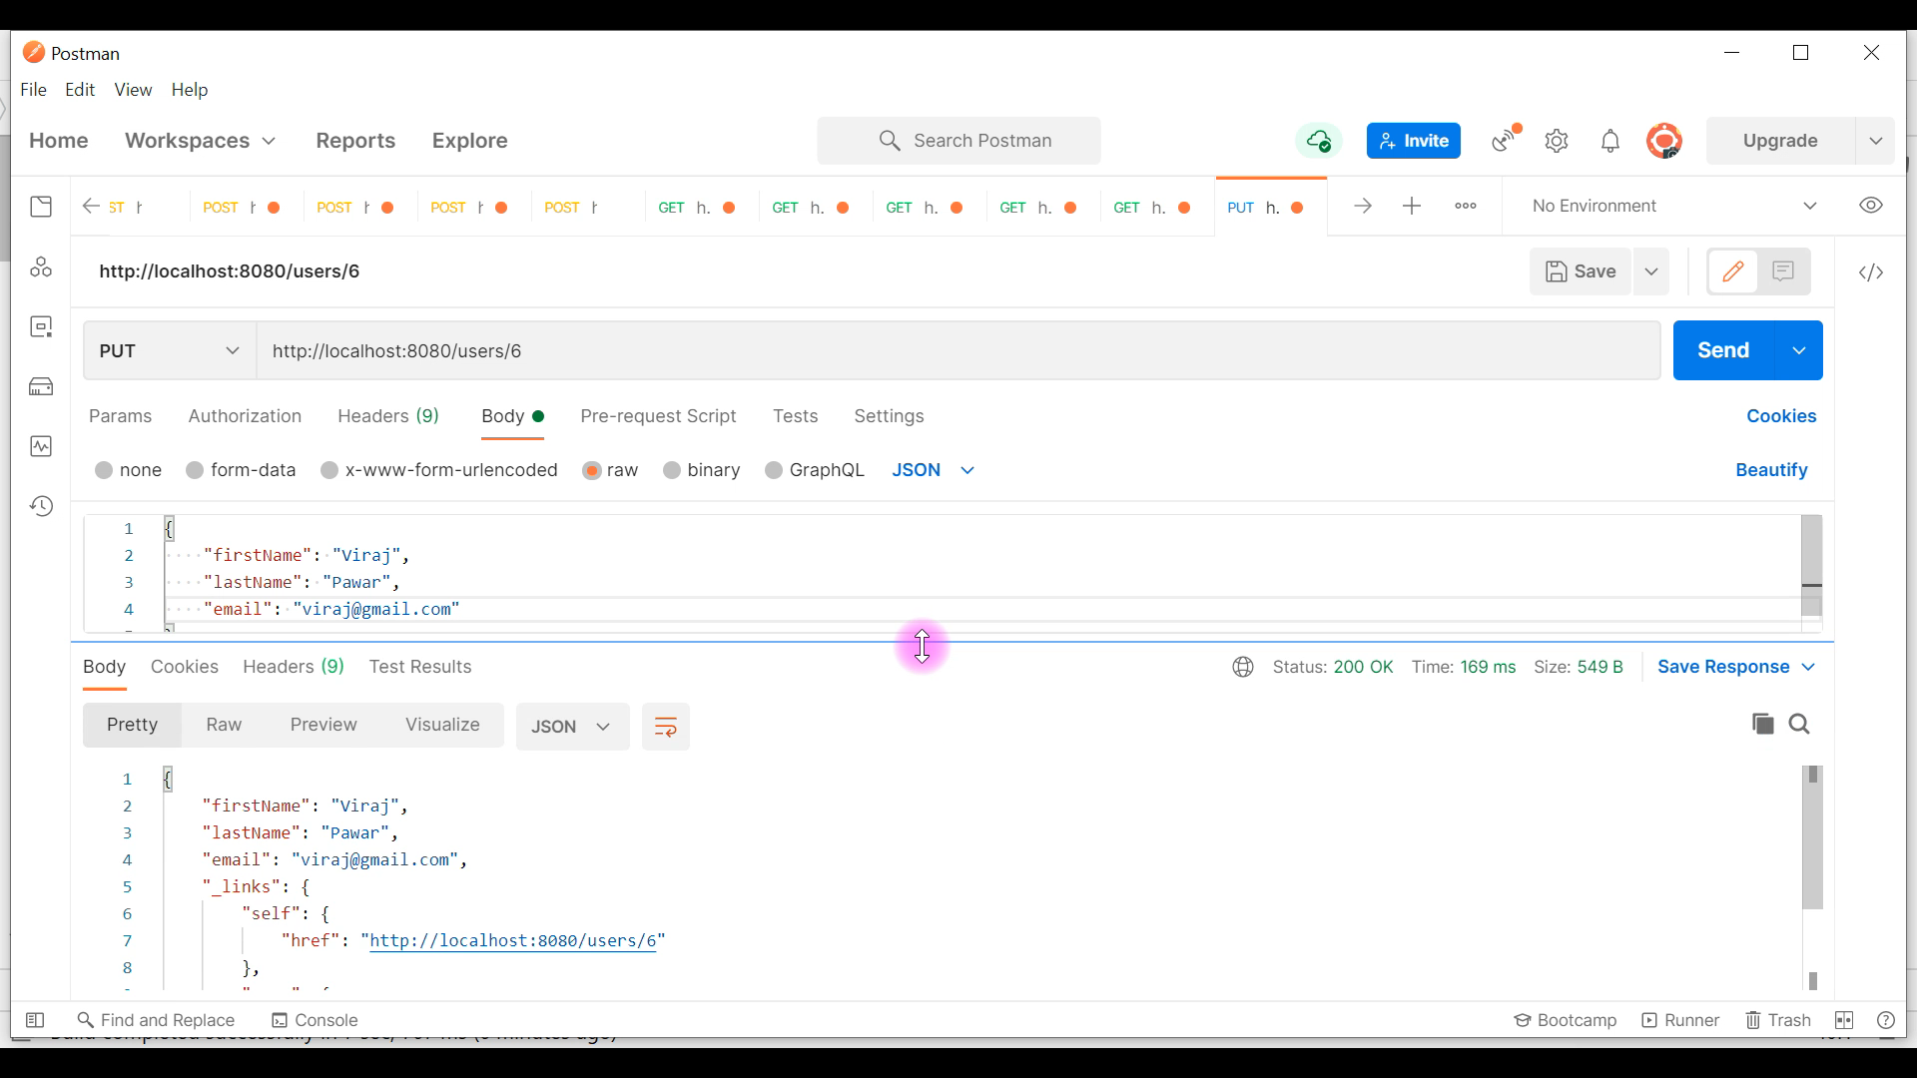Click the Beautify link
The height and width of the screenshot is (1078, 1917).
click(x=1770, y=470)
